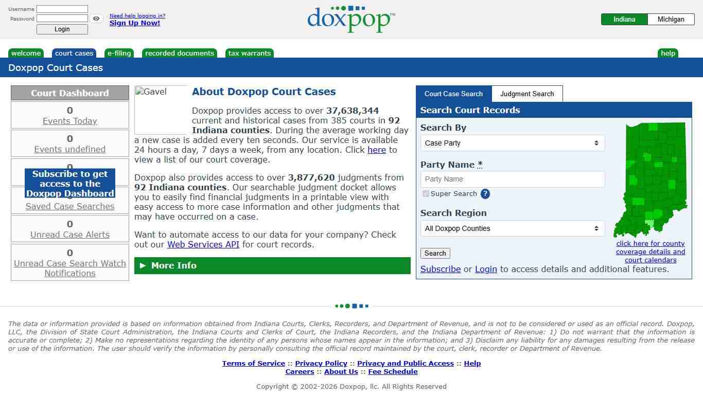Click the Super Search help question mark icon
Image resolution: width=703 pixels, height=395 pixels.
485,194
